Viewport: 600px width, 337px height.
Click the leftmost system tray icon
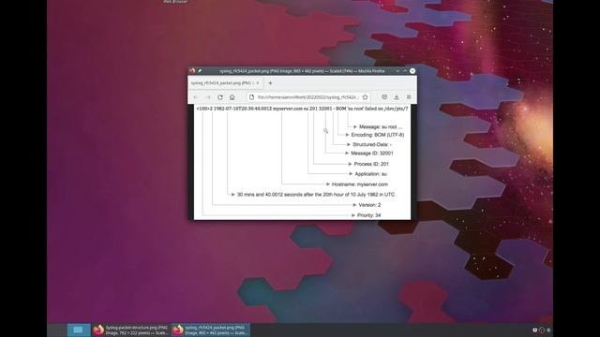point(535,330)
